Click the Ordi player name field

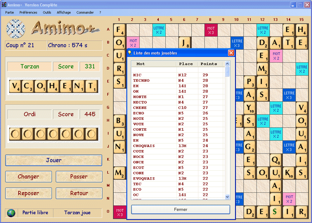(x=29, y=114)
